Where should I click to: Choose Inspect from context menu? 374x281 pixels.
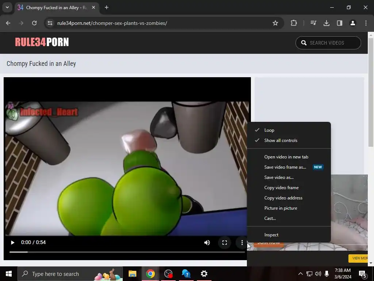[289, 235]
